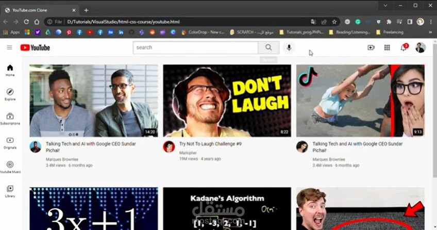The image size is (437, 230).
Task: Open SCRATCH bookmark
Action: (x=251, y=32)
